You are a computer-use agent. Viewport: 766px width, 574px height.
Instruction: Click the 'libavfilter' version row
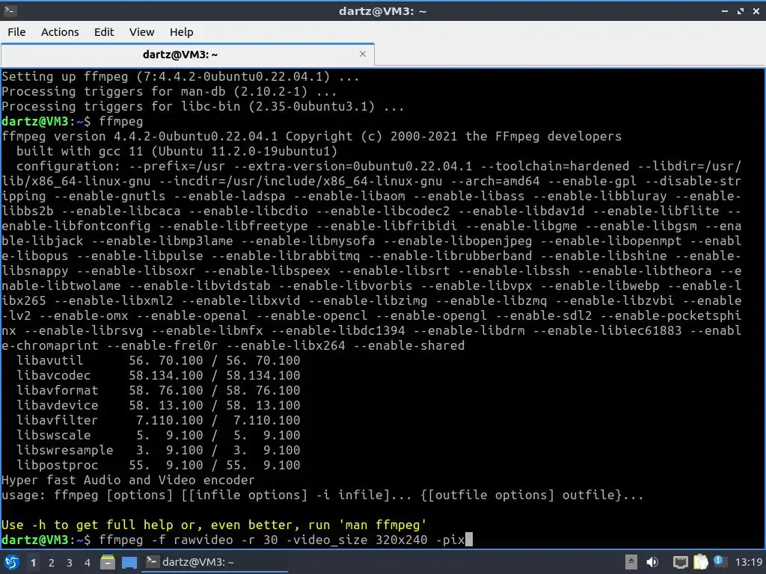[159, 420]
